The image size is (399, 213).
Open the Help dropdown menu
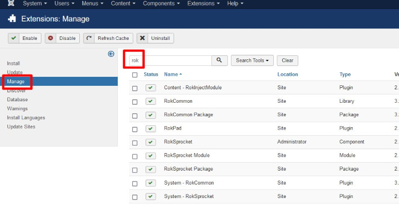[235, 3]
